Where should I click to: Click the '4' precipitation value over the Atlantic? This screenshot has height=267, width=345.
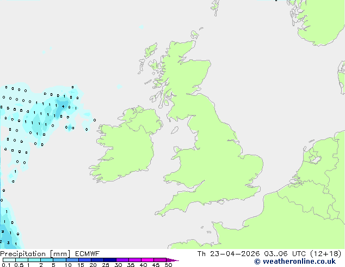coord(63,107)
